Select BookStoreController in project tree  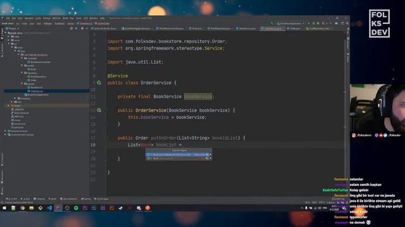click(39, 62)
